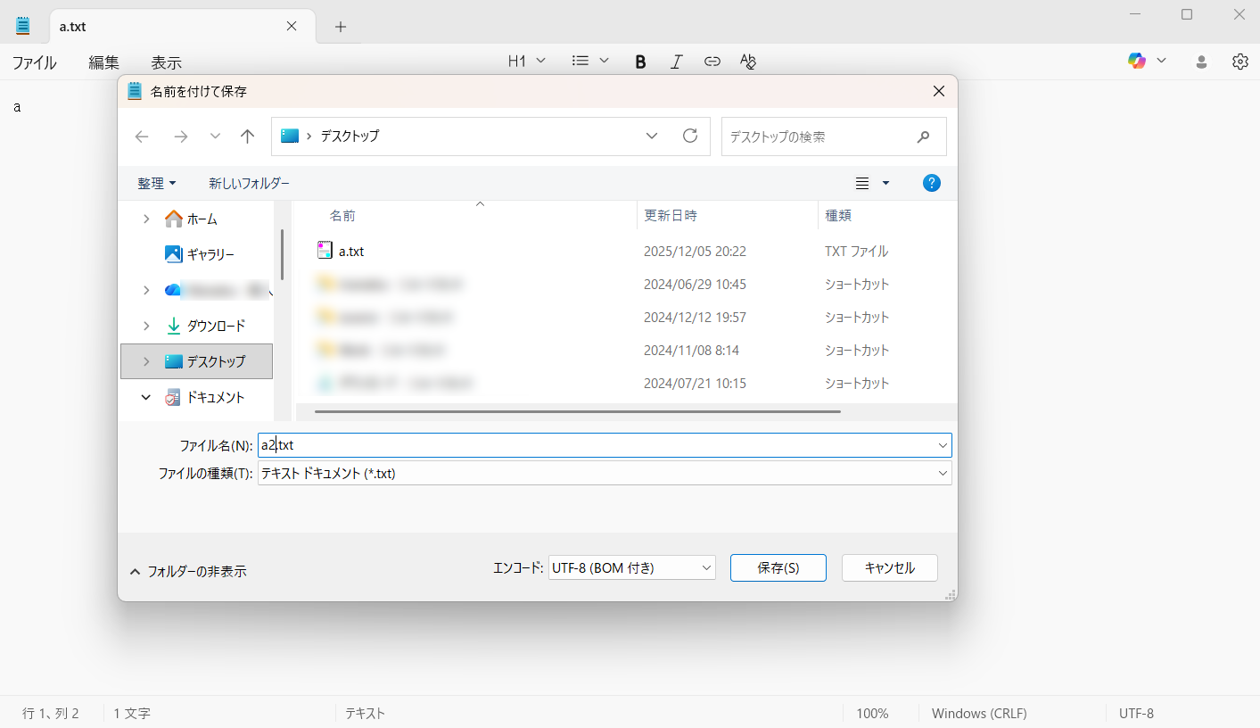Add a new Notepad tab
Viewport: 1260px width, 728px height.
click(341, 27)
